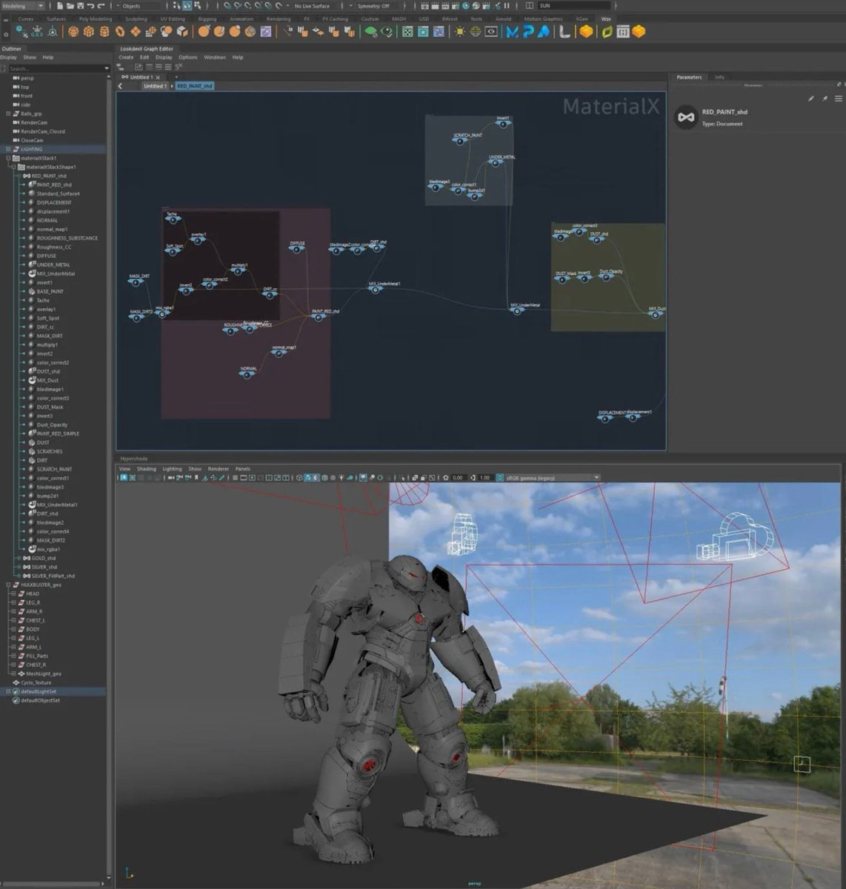Image resolution: width=846 pixels, height=889 pixels.
Task: Open the Options menu in LookdevX Graph Editor
Action: click(187, 57)
